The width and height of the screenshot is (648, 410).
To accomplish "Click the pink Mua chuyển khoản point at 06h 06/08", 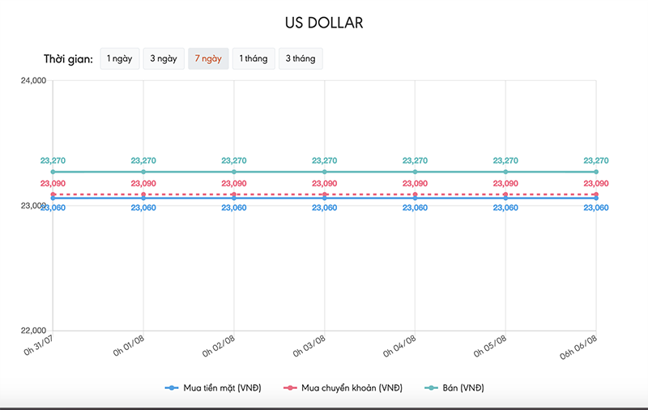I will [596, 194].
